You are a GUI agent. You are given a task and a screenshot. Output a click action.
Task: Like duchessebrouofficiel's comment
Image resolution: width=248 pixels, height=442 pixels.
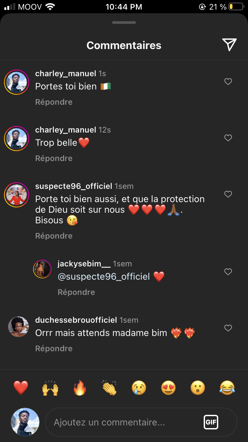tap(228, 328)
